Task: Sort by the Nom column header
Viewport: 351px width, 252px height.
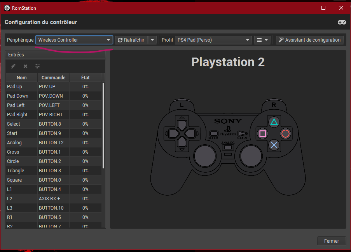Action: (21, 77)
